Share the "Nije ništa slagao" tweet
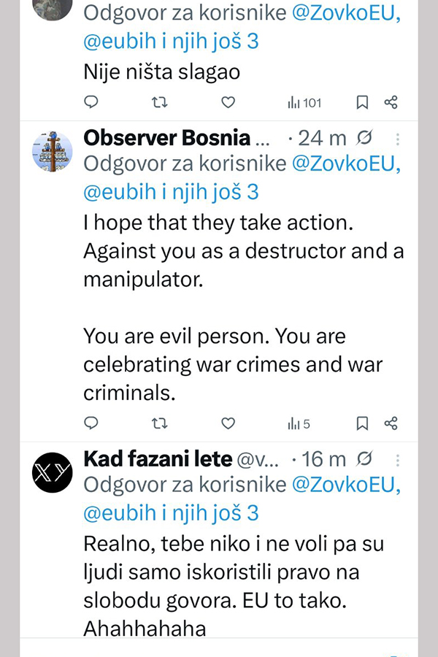Image resolution: width=438 pixels, height=657 pixels. pyautogui.click(x=391, y=103)
